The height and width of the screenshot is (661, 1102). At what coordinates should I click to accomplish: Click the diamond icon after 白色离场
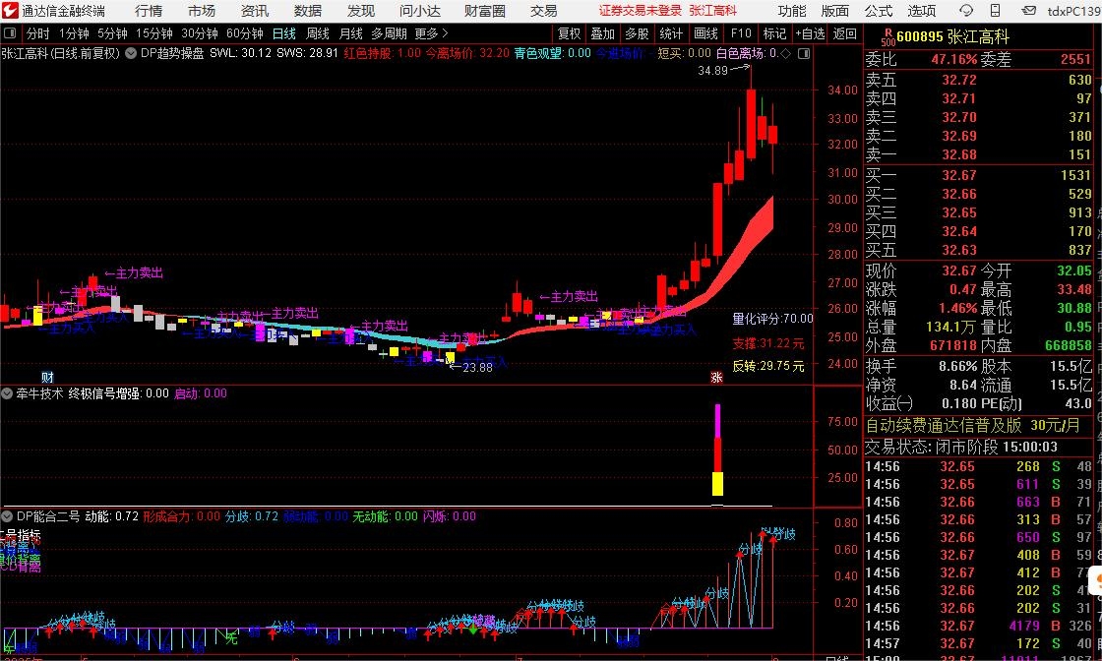click(786, 53)
